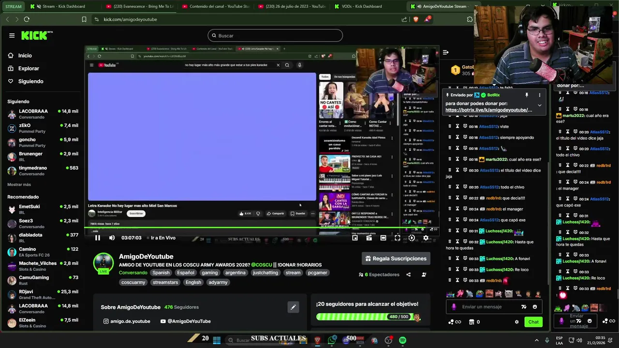Open stream player settings gear

point(426,238)
